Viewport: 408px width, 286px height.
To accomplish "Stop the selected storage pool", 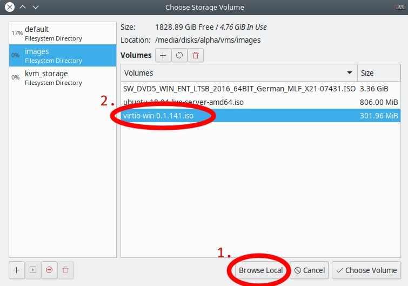I will tap(49, 270).
